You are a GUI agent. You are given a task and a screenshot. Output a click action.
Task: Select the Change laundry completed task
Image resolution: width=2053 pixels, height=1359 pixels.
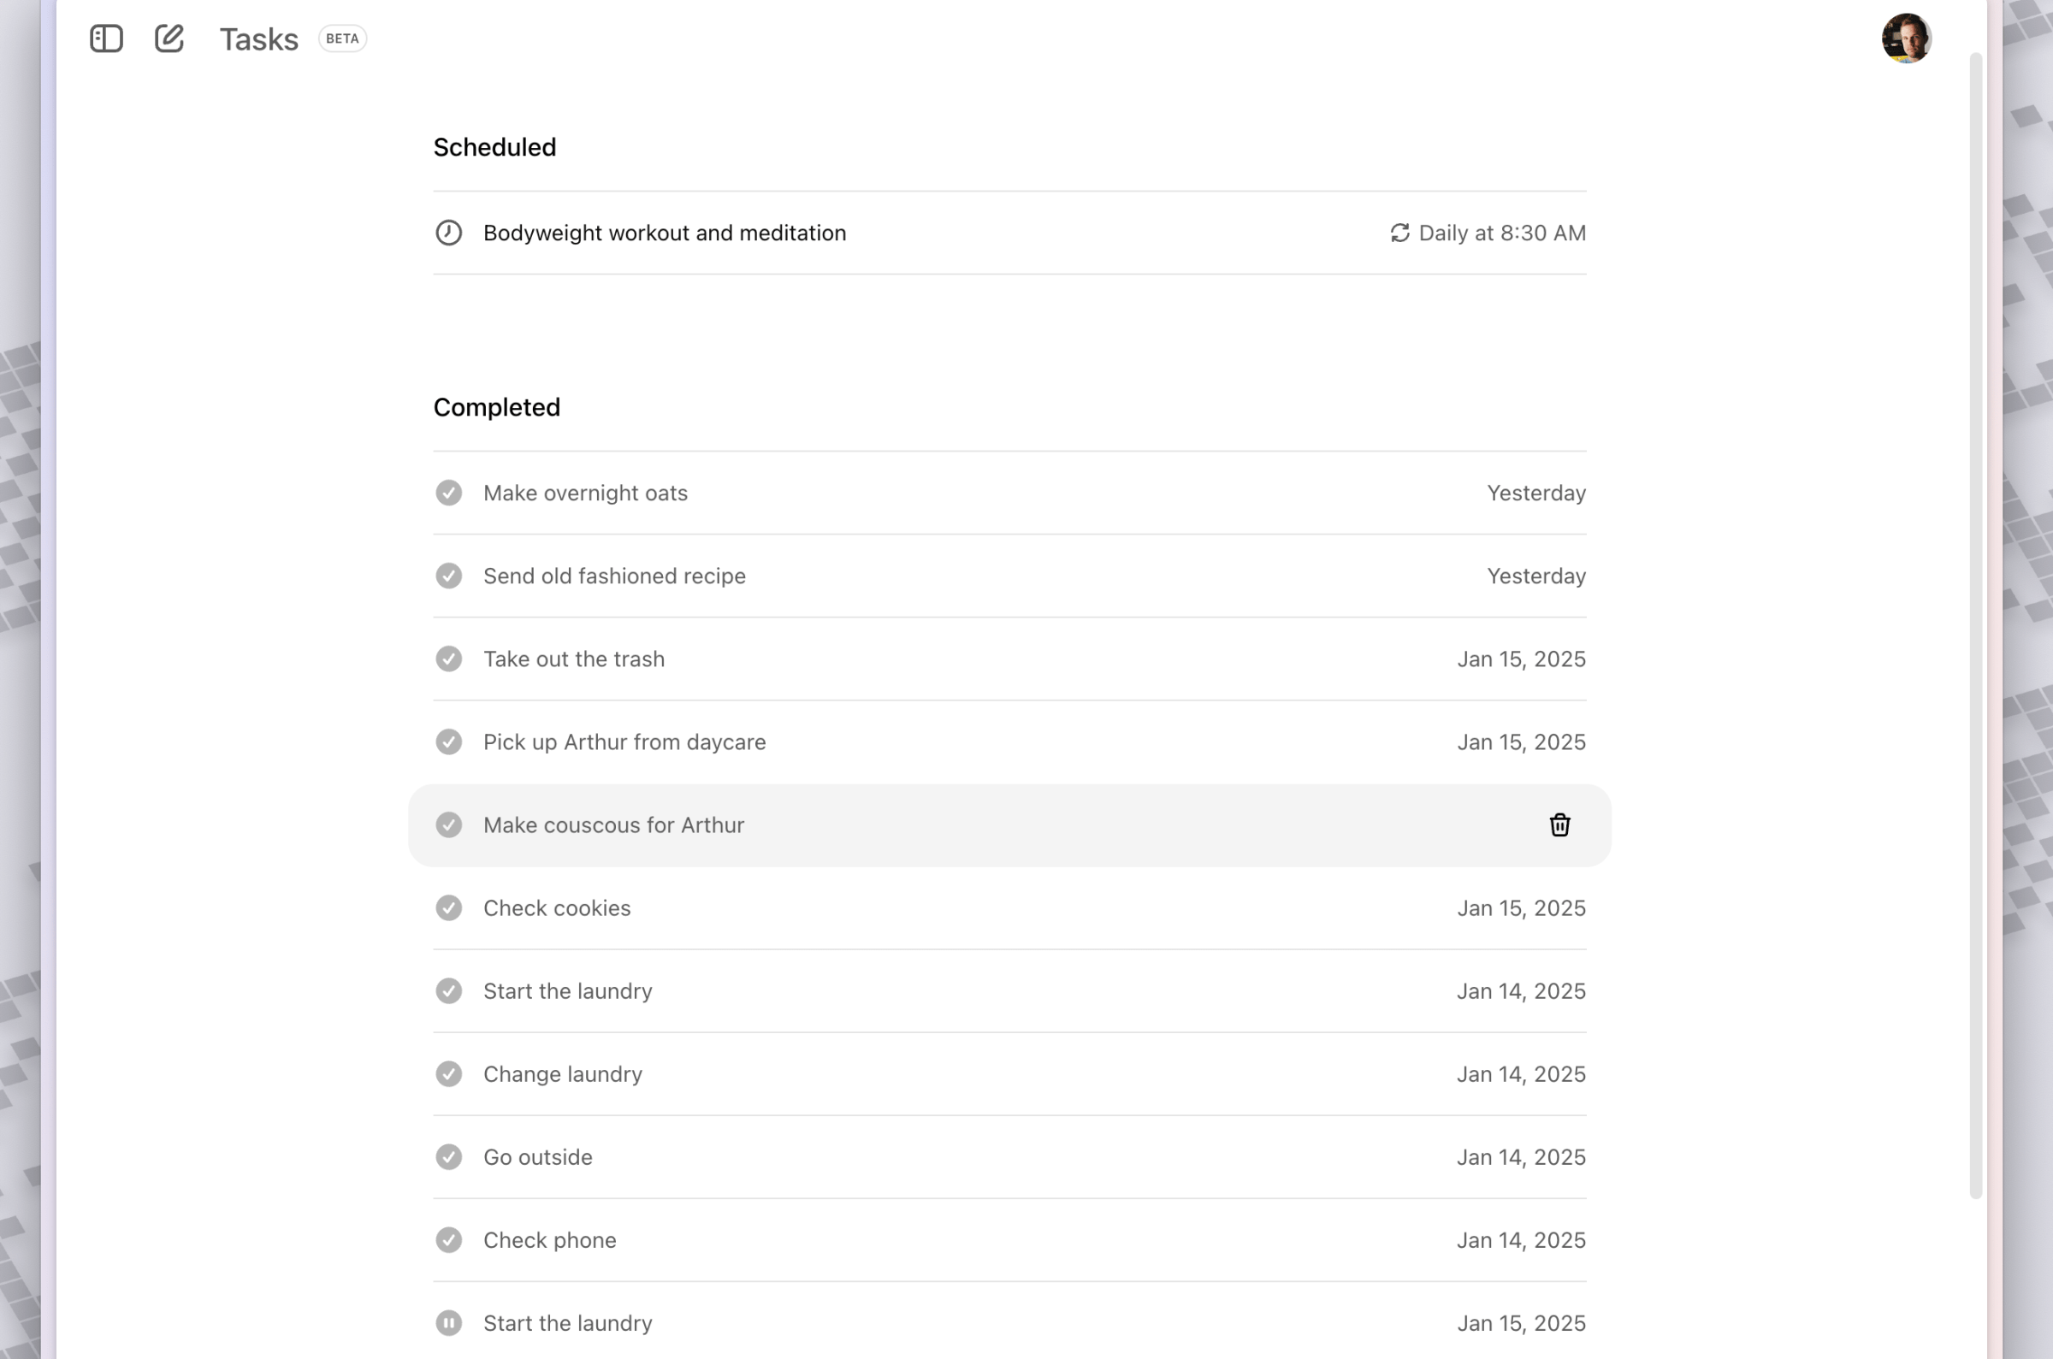click(562, 1074)
